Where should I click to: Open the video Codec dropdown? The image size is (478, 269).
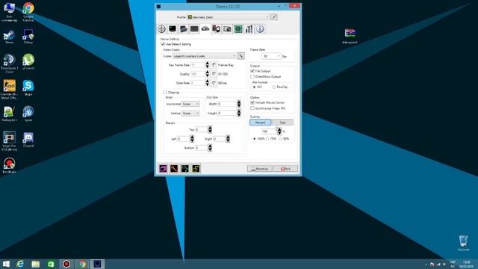pos(205,56)
